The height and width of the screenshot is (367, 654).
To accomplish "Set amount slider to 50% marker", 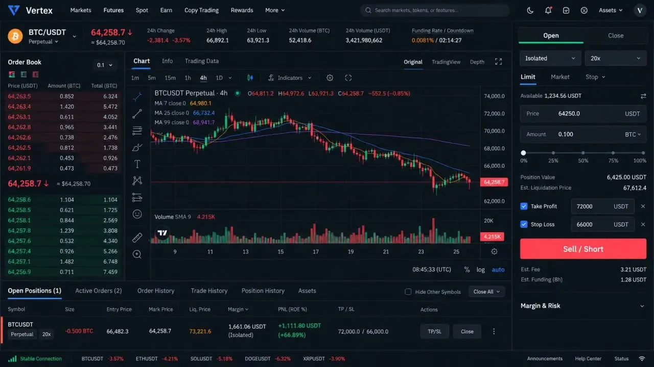I will click(x=583, y=153).
